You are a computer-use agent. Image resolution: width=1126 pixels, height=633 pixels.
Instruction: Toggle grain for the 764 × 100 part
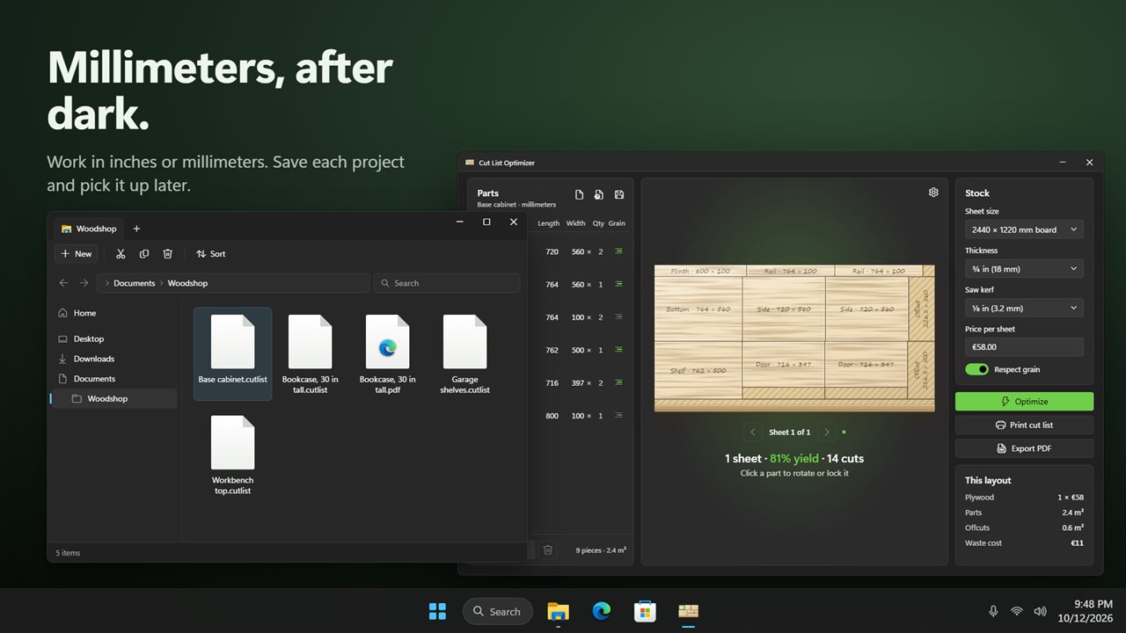(618, 317)
